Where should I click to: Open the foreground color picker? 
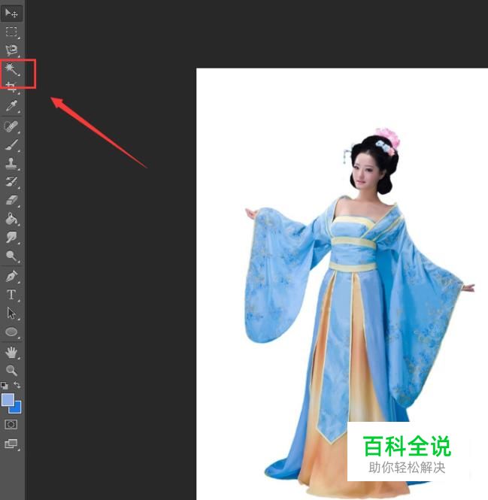(8, 399)
